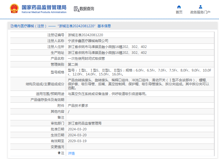219x159 pixels.
Task: Click the icon before 境内医疗器械 header
Action: pyautogui.click(x=12, y=26)
